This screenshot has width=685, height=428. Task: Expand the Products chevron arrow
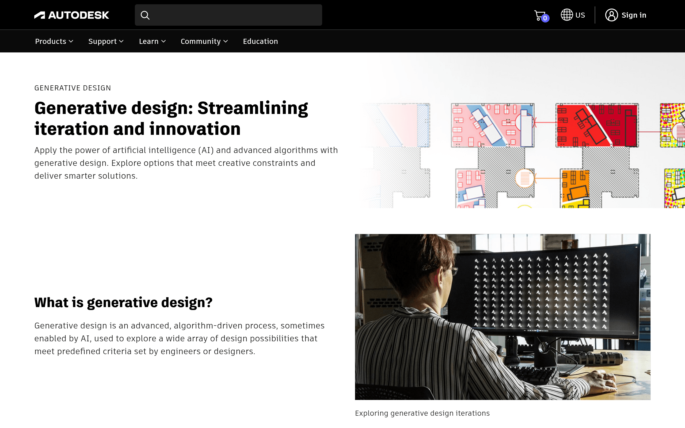point(71,41)
